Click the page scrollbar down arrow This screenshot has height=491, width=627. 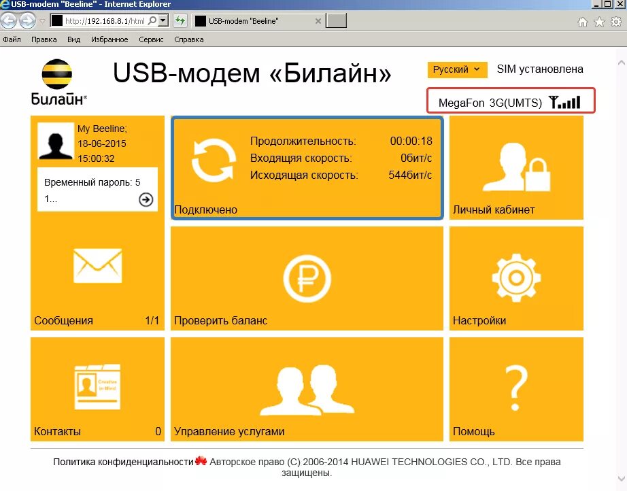622,478
